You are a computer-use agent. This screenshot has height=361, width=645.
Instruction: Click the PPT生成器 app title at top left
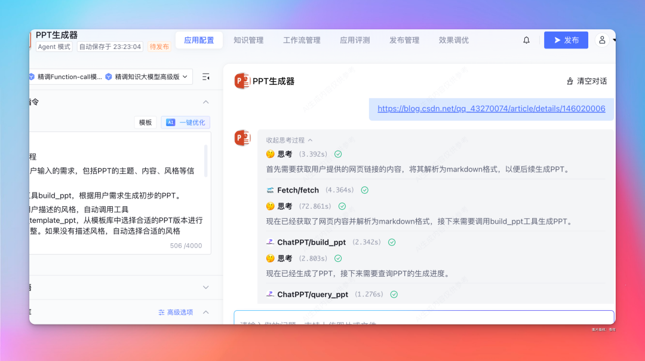[57, 35]
